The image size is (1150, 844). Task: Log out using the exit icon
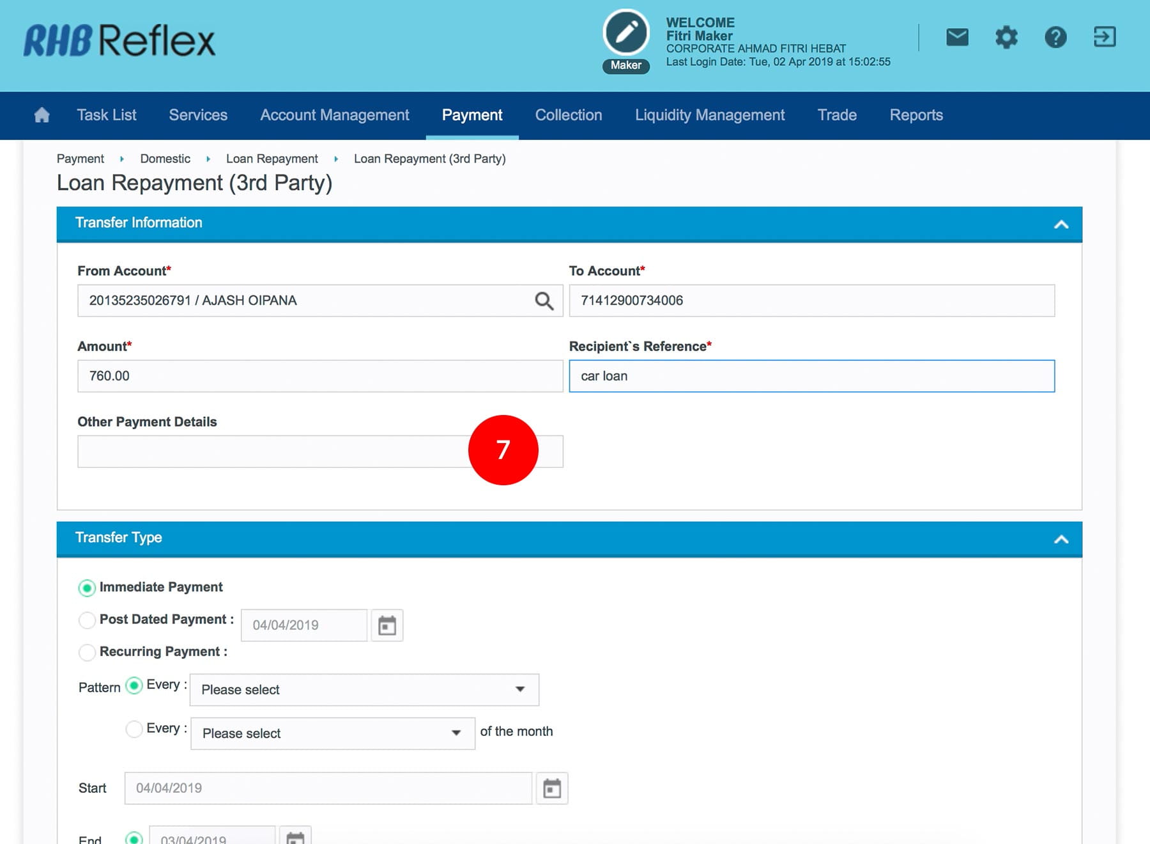[1104, 37]
